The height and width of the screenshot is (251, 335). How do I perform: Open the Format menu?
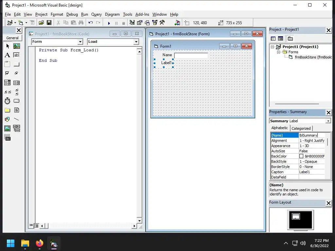57,14
